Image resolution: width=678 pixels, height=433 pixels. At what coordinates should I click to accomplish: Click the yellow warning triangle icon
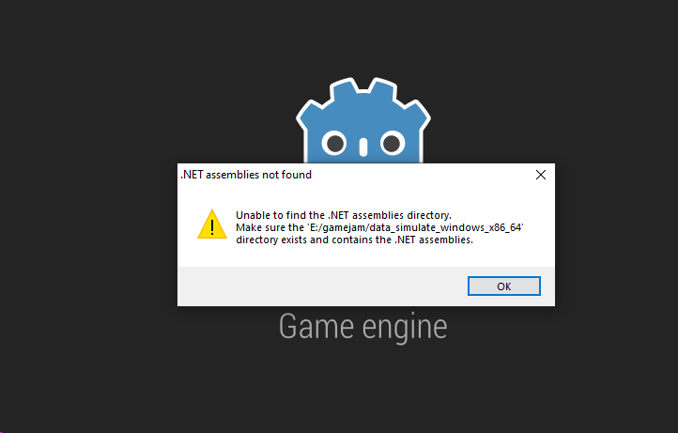[212, 224]
